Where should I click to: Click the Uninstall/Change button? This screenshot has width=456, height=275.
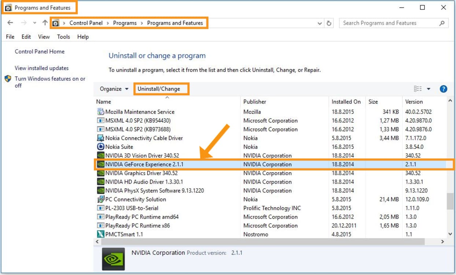[x=159, y=89]
